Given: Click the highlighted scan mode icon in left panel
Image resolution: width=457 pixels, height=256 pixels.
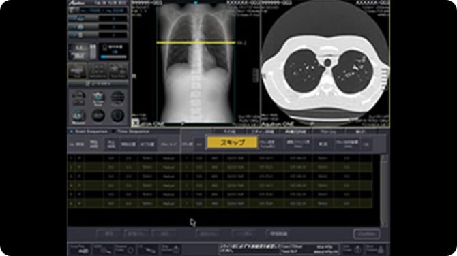Looking at the screenshot, I should click(x=77, y=71).
